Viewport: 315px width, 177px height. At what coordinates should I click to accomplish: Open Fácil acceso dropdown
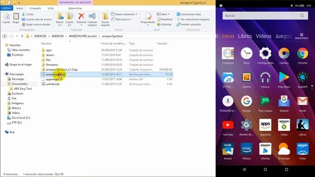coord(122,19)
